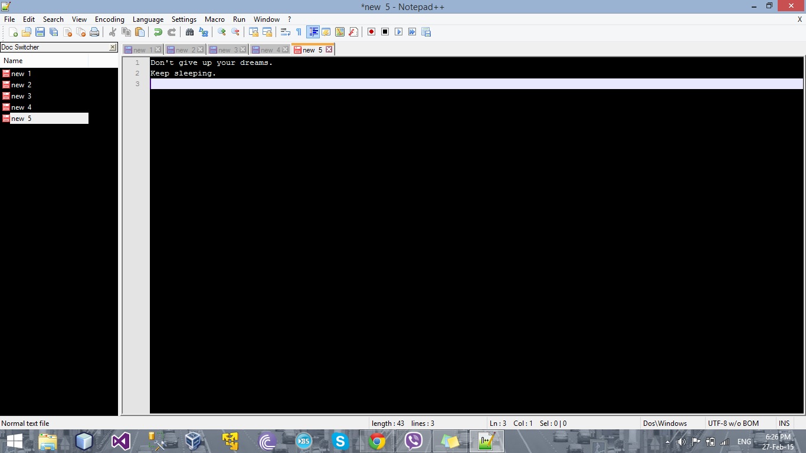Close the new 1 tab

[x=158, y=50]
